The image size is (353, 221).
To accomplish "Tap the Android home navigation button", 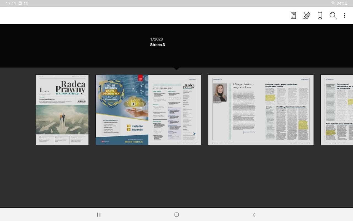I will [x=176, y=215].
